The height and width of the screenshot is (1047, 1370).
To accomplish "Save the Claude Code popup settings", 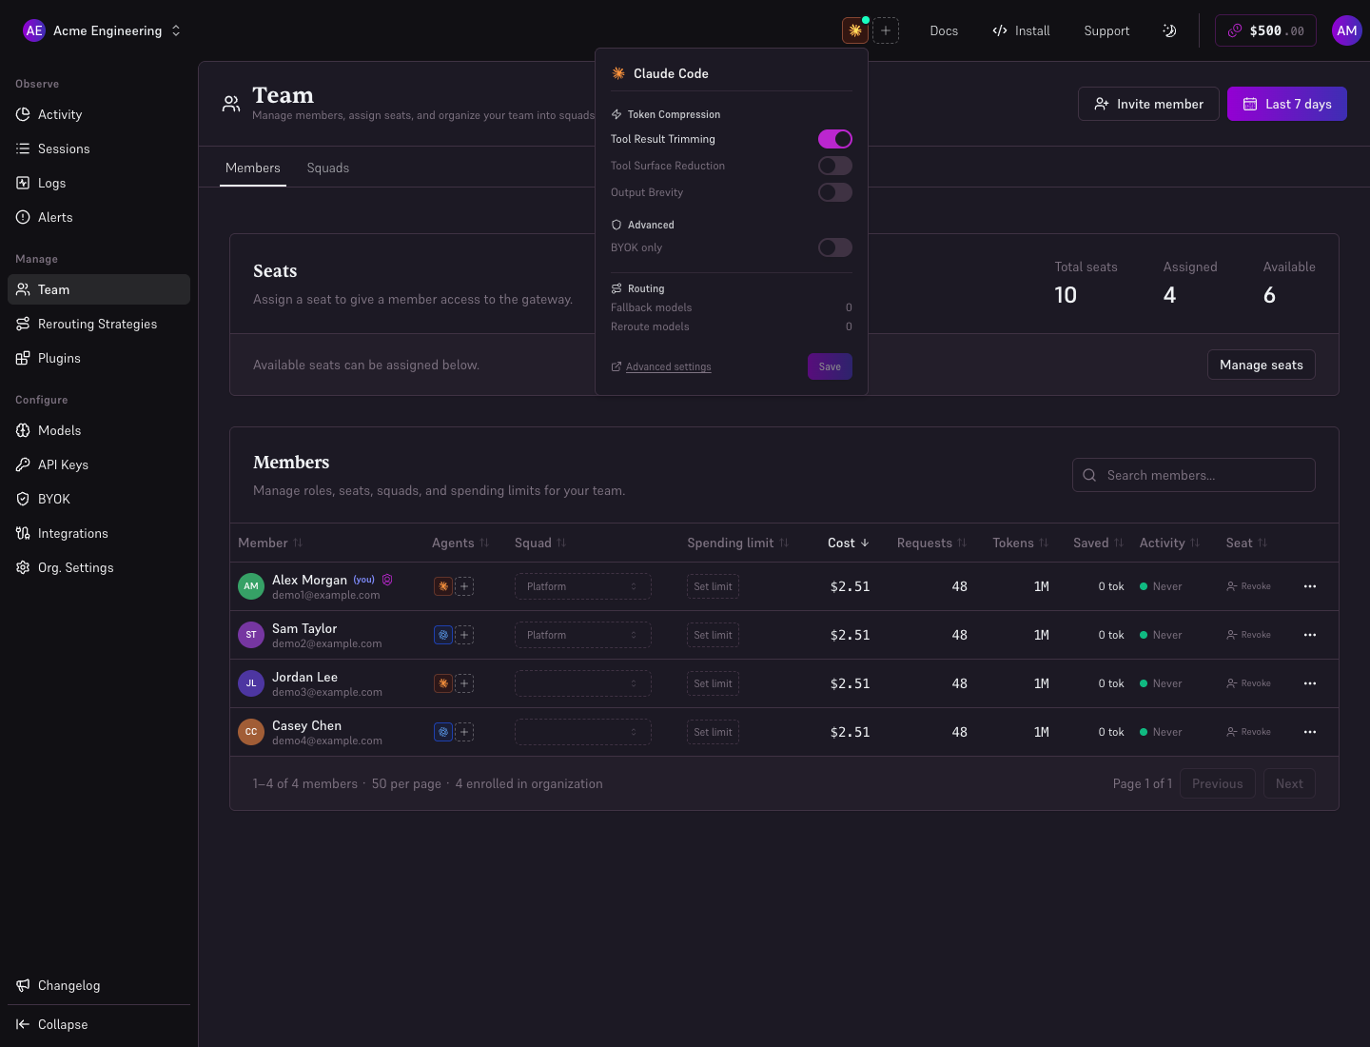I will (830, 366).
